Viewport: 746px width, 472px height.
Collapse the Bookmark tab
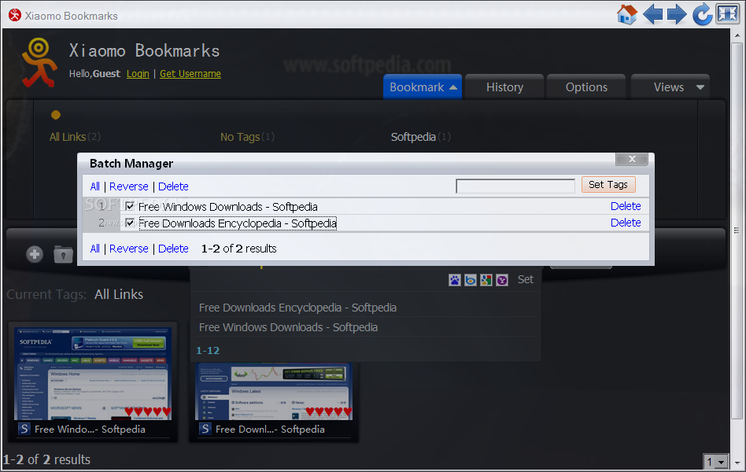[423, 87]
